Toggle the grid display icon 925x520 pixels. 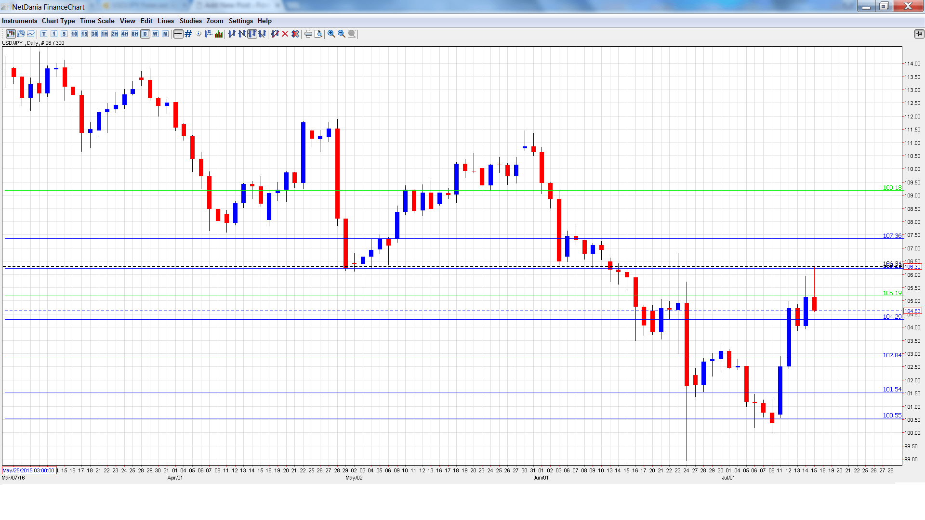coord(188,34)
